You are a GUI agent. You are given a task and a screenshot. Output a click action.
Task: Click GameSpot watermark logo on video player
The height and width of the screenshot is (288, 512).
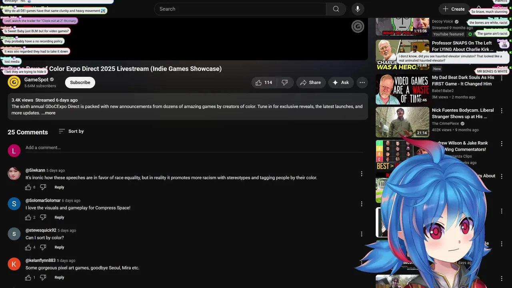(358, 26)
